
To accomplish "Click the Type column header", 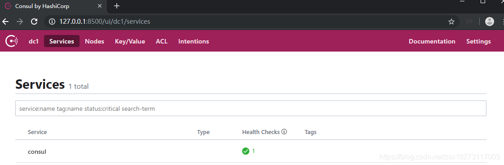I will click(x=203, y=132).
